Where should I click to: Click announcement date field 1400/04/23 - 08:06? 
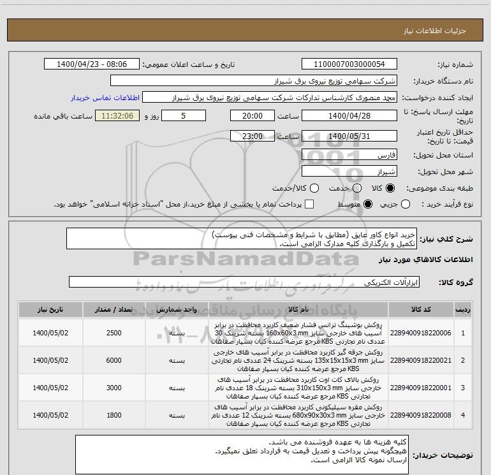coord(92,64)
